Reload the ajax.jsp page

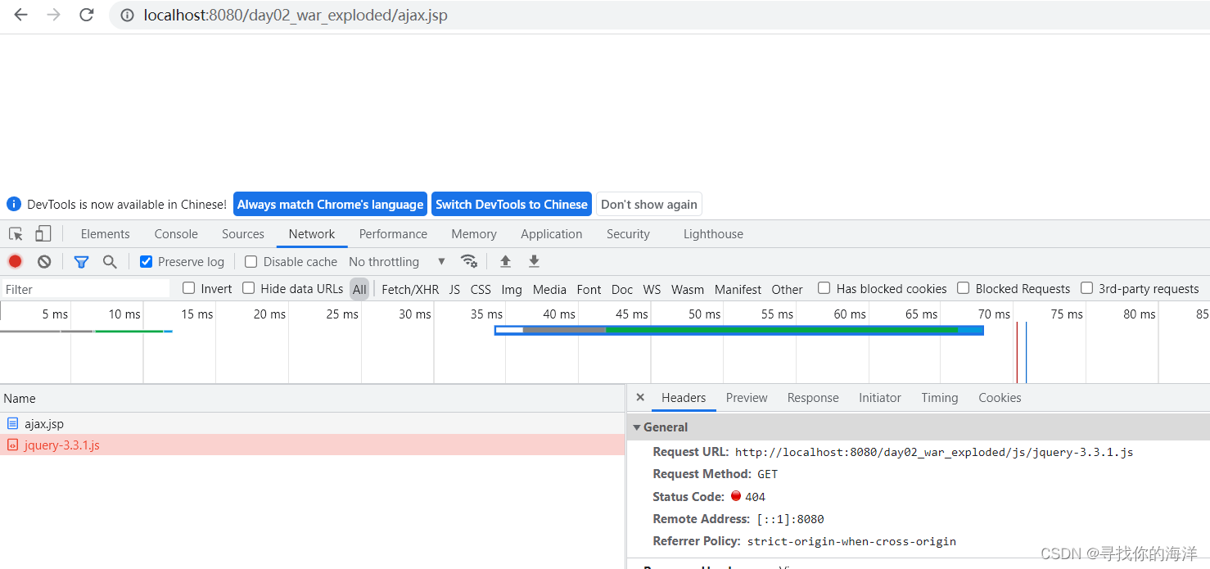point(86,15)
